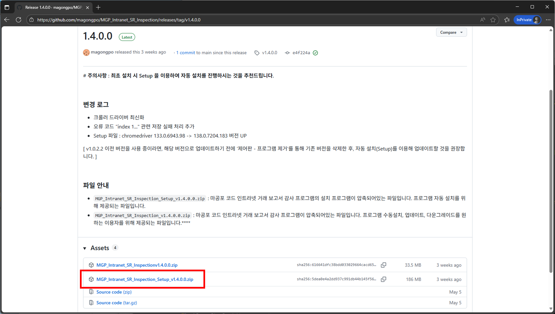Click the magongpo avatar image

pos(86,52)
